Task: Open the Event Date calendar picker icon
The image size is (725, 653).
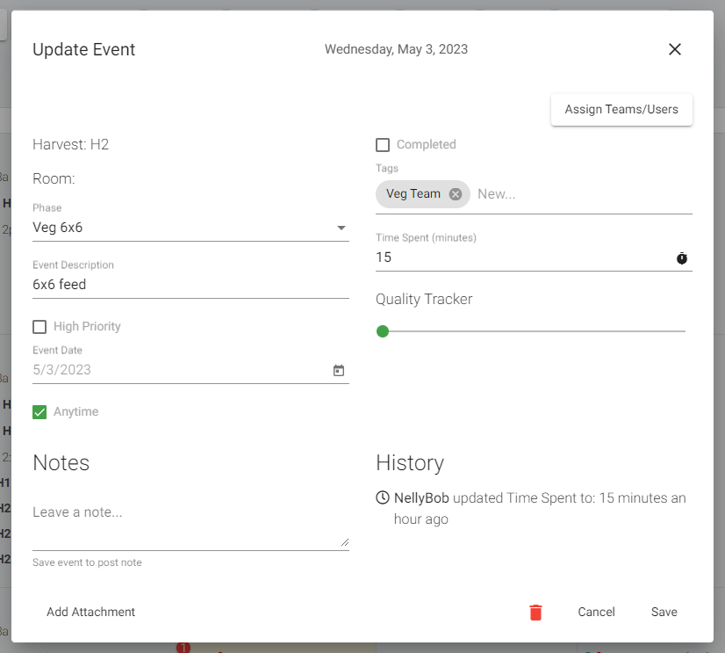Action: click(339, 370)
